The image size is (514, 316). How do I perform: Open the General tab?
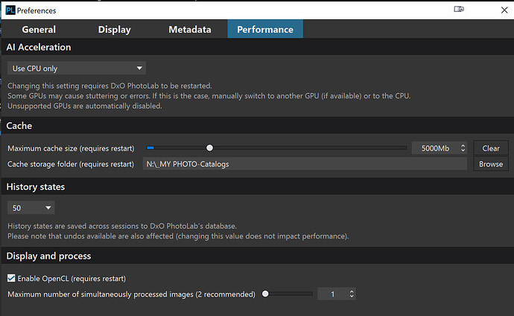pos(39,30)
